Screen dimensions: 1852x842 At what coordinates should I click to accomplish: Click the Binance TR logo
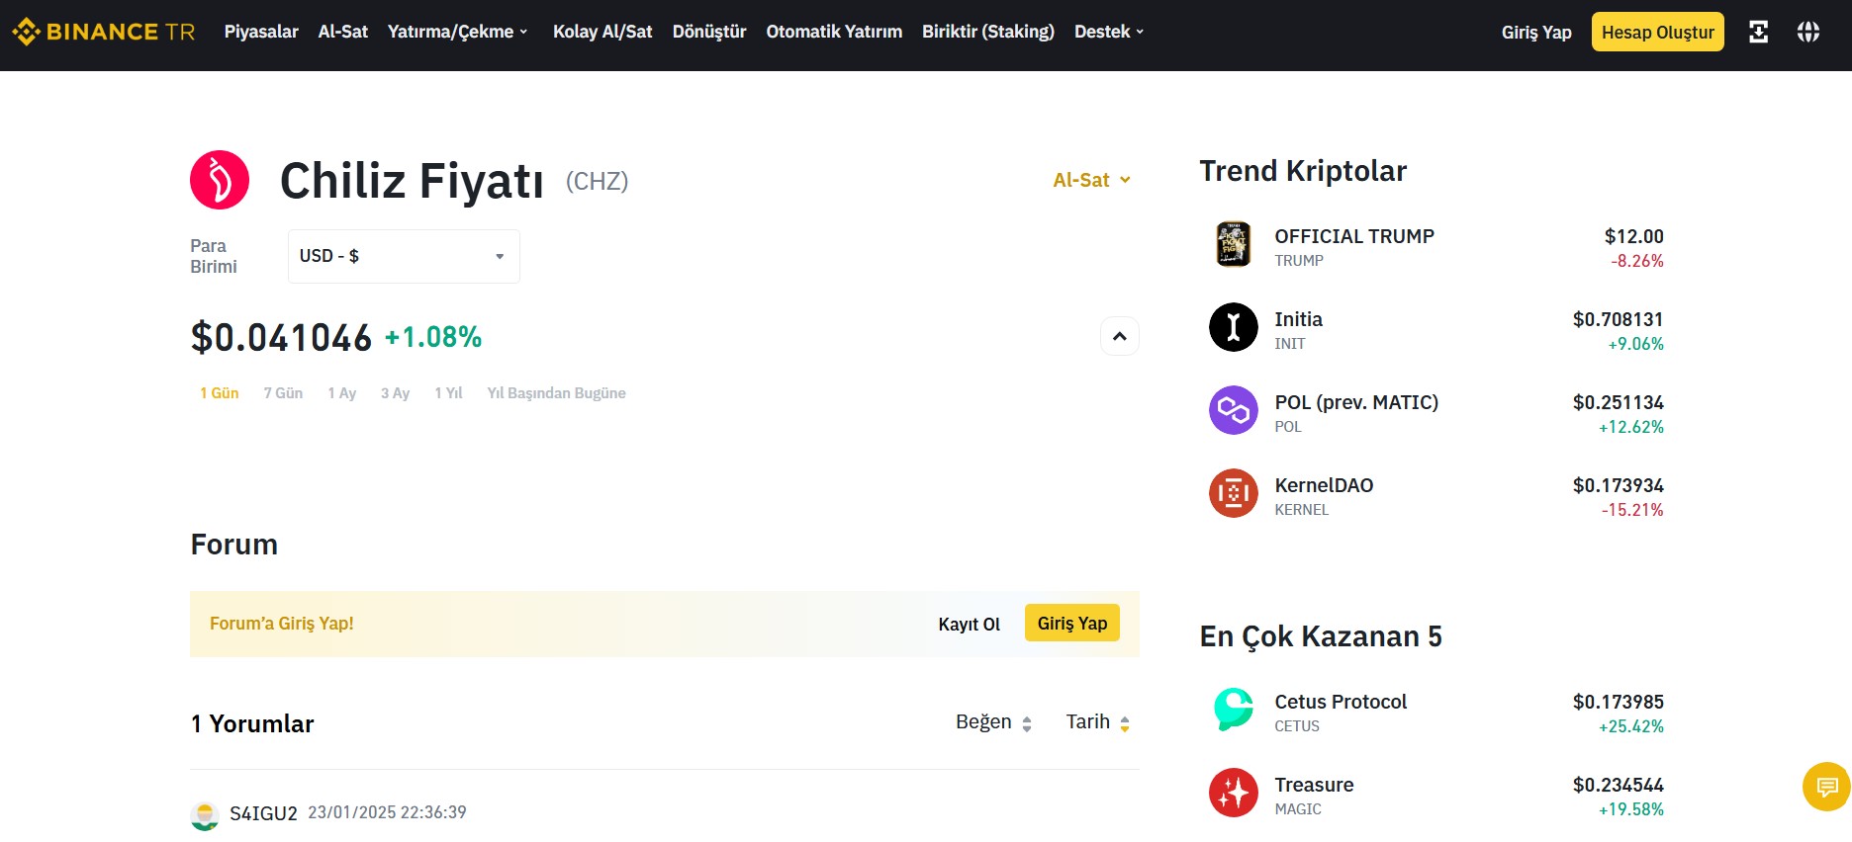(104, 32)
